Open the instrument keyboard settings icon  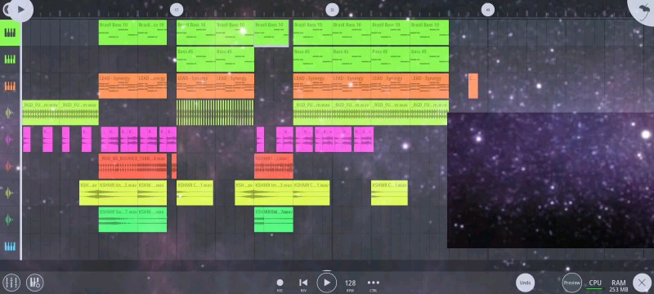pyautogui.click(x=35, y=283)
